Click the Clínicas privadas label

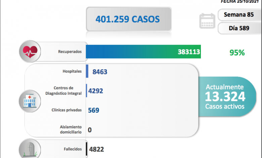click(x=67, y=110)
